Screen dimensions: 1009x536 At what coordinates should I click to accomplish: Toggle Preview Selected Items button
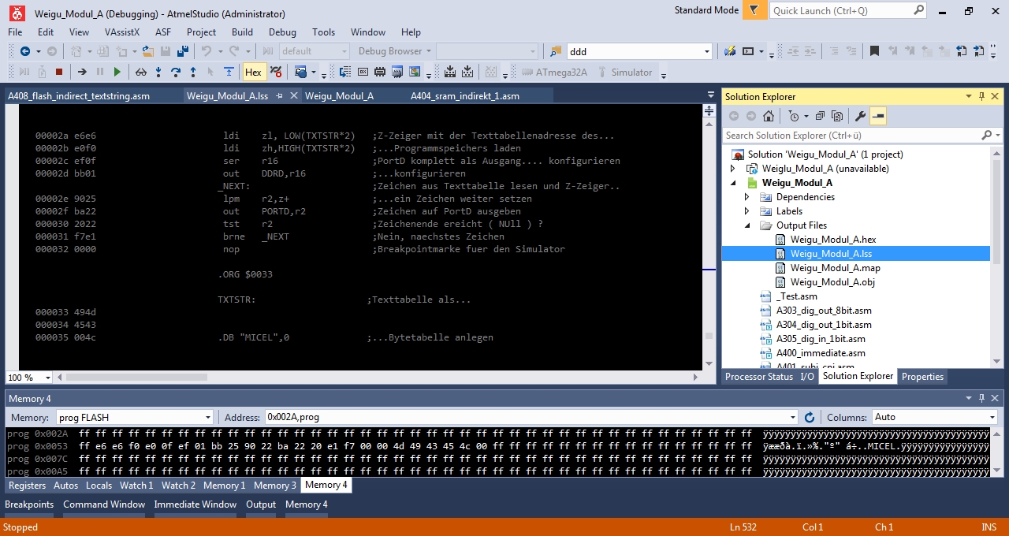tap(878, 117)
